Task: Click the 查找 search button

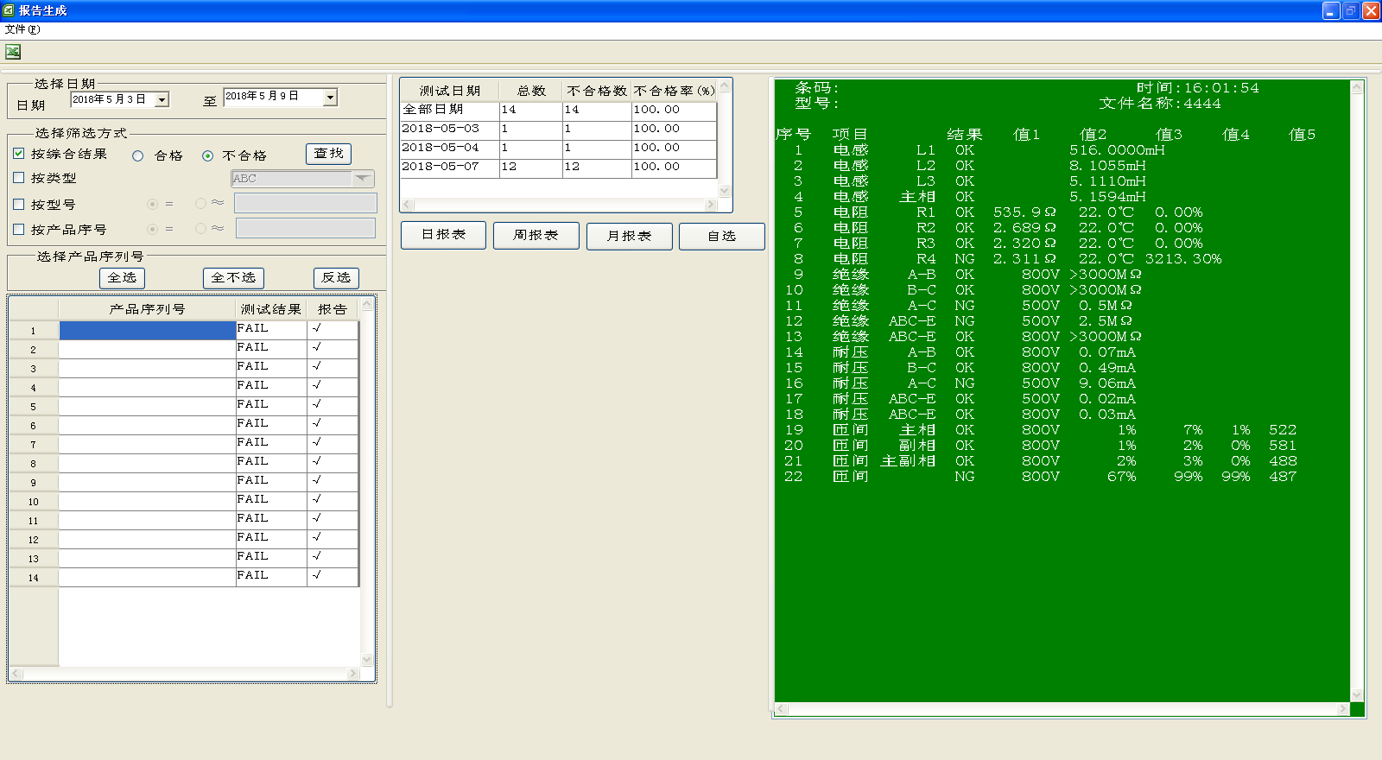Action: [328, 154]
